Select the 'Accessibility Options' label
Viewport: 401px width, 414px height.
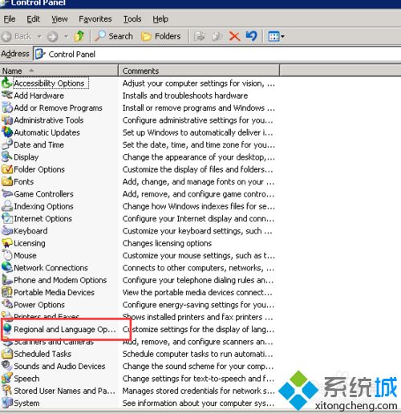(49, 83)
